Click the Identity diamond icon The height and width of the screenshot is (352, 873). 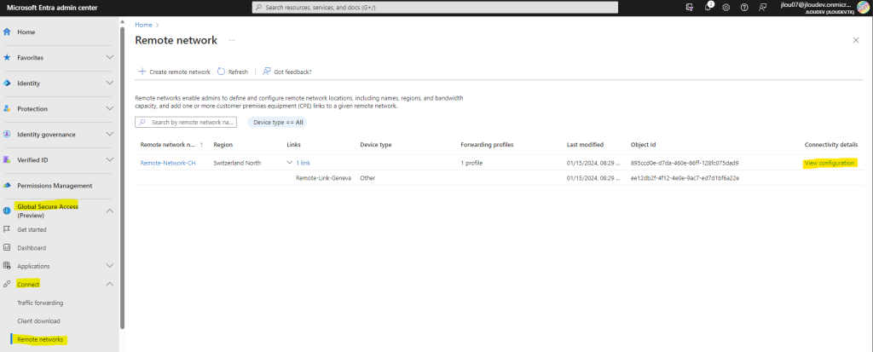point(7,84)
